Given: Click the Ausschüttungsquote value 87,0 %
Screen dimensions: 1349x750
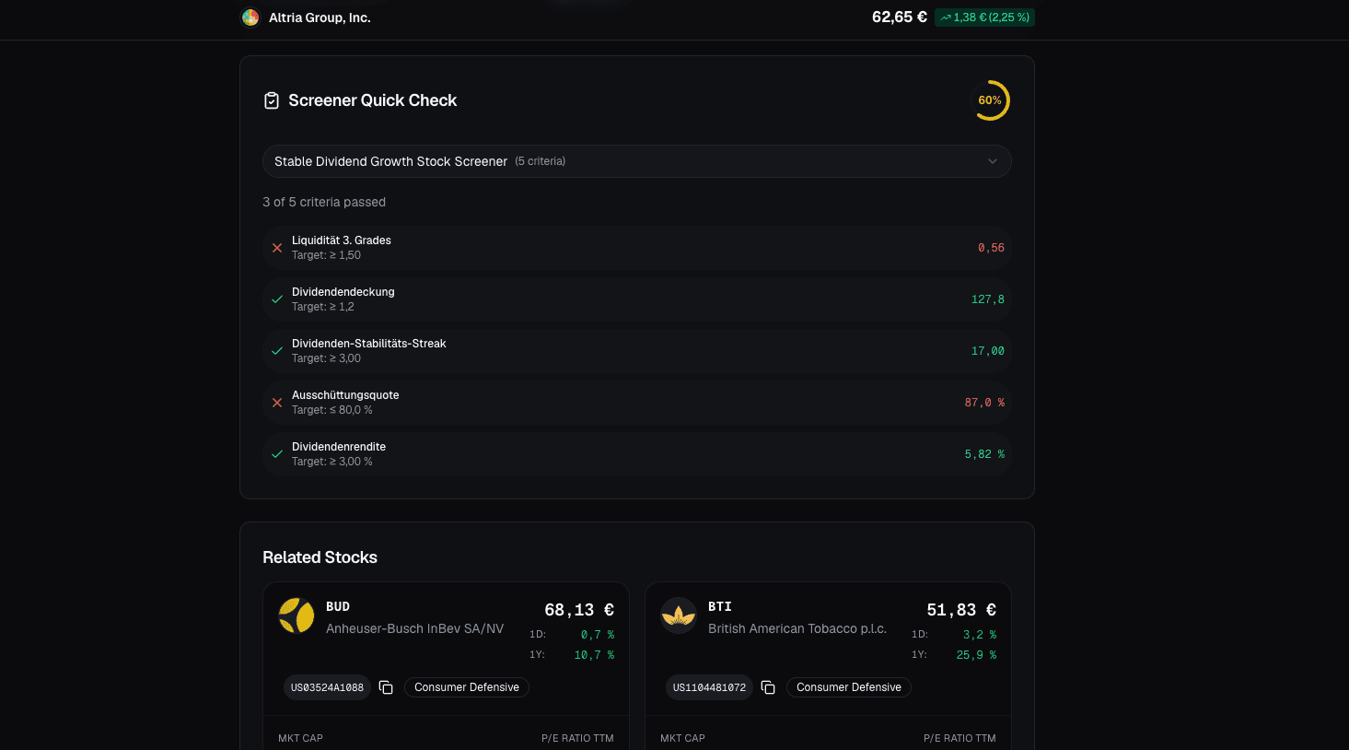Looking at the screenshot, I should click(x=984, y=403).
